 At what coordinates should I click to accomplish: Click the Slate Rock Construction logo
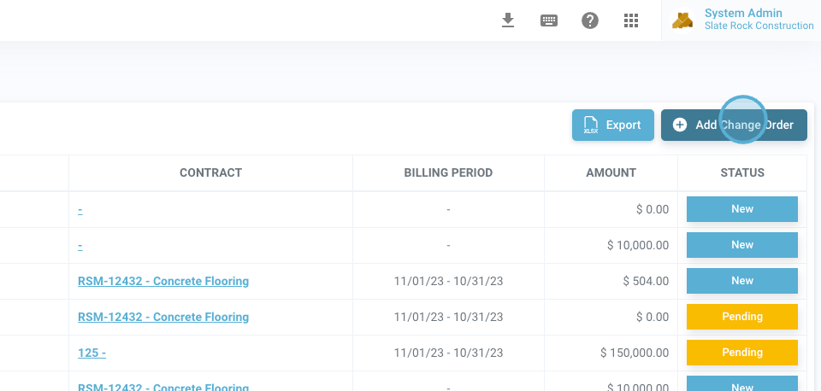pyautogui.click(x=682, y=20)
